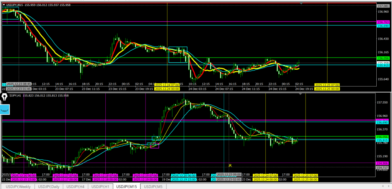Click the green 156.056 price label on M15
The width and height of the screenshot is (392, 189).
383,58
